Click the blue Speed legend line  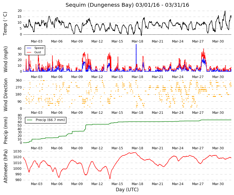pos(29,48)
